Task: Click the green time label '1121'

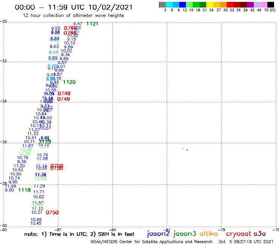Action: tap(92, 24)
